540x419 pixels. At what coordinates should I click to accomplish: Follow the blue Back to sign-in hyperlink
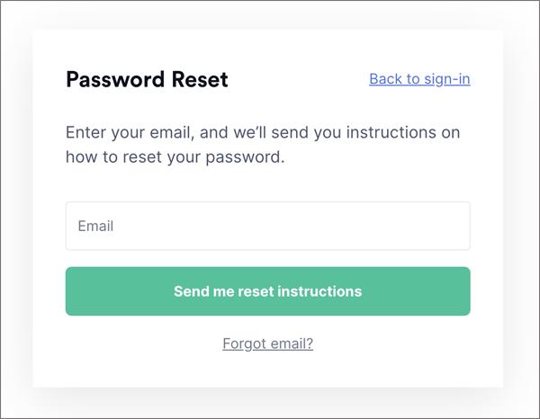pyautogui.click(x=419, y=79)
